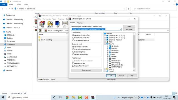178x100 pixels.
Task: Click the folder tree scroll down arrow
Action: (x=134, y=71)
